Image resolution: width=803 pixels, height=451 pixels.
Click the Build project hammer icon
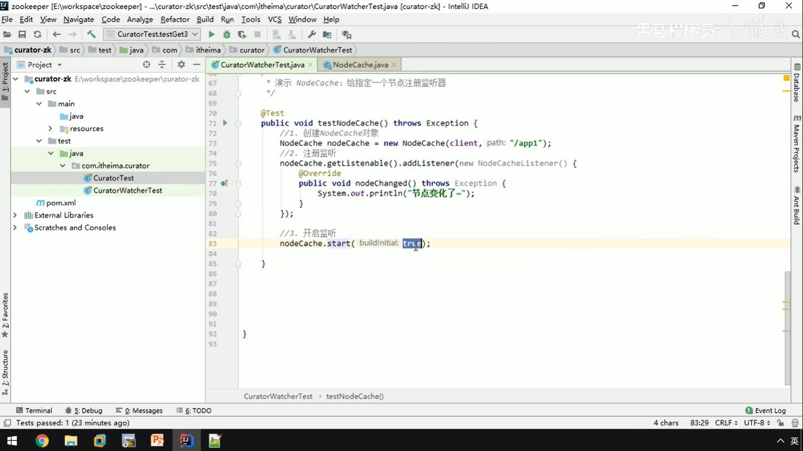tap(91, 34)
